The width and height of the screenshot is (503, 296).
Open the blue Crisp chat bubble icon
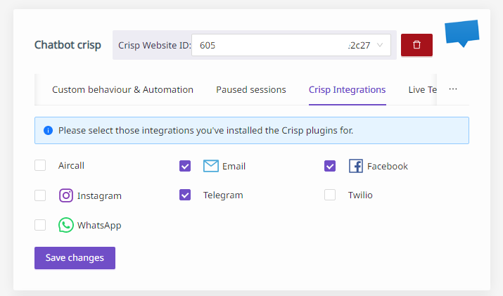(462, 33)
